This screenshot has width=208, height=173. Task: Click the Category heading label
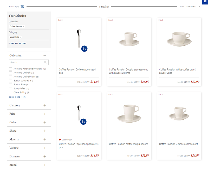coord(15,105)
